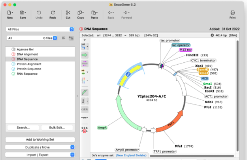Open the Save dropdown arrow
The height and width of the screenshot is (160, 247).
coord(25,13)
